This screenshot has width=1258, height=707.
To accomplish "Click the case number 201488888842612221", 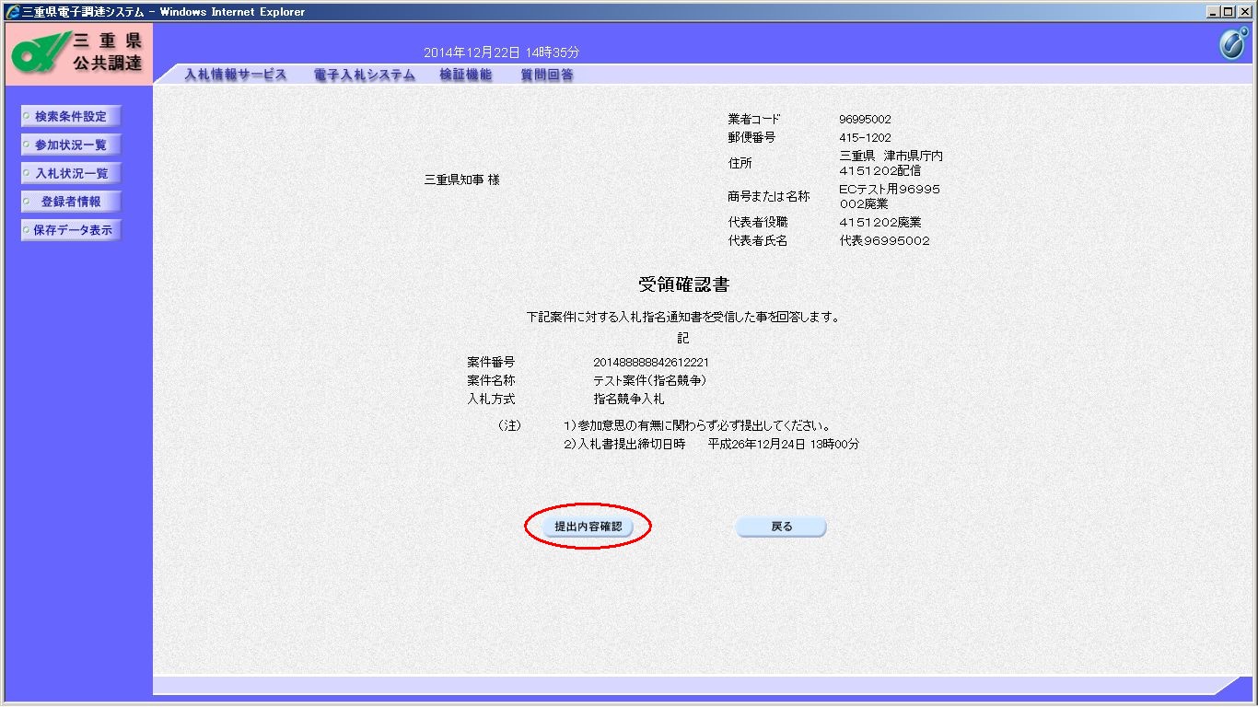I will 651,363.
